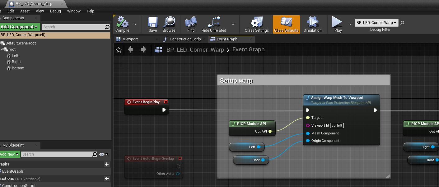Open Find in blueprint

click(x=191, y=24)
